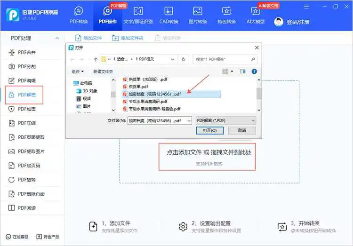Screen dimensions: 353x246
Task: Close the 打开 file dialog
Action: coord(257,48)
